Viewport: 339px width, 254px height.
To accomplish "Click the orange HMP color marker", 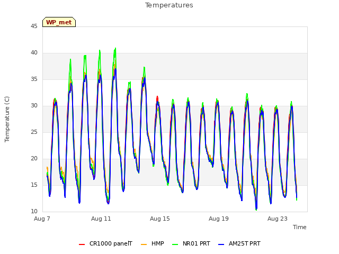I will tap(144, 244).
